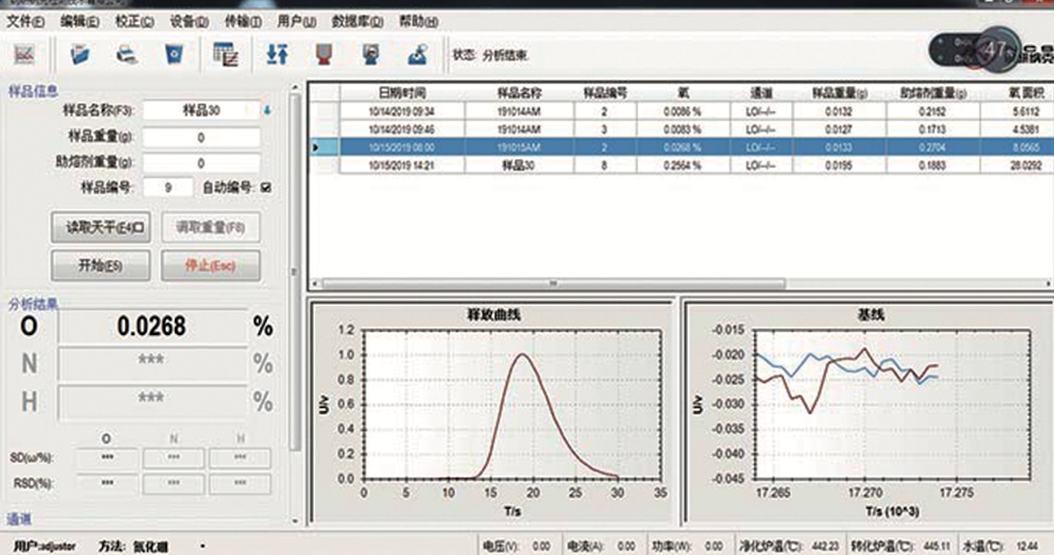Click the blue furnace device toolbar icon
Viewport: 1054px width, 555px height.
(370, 55)
